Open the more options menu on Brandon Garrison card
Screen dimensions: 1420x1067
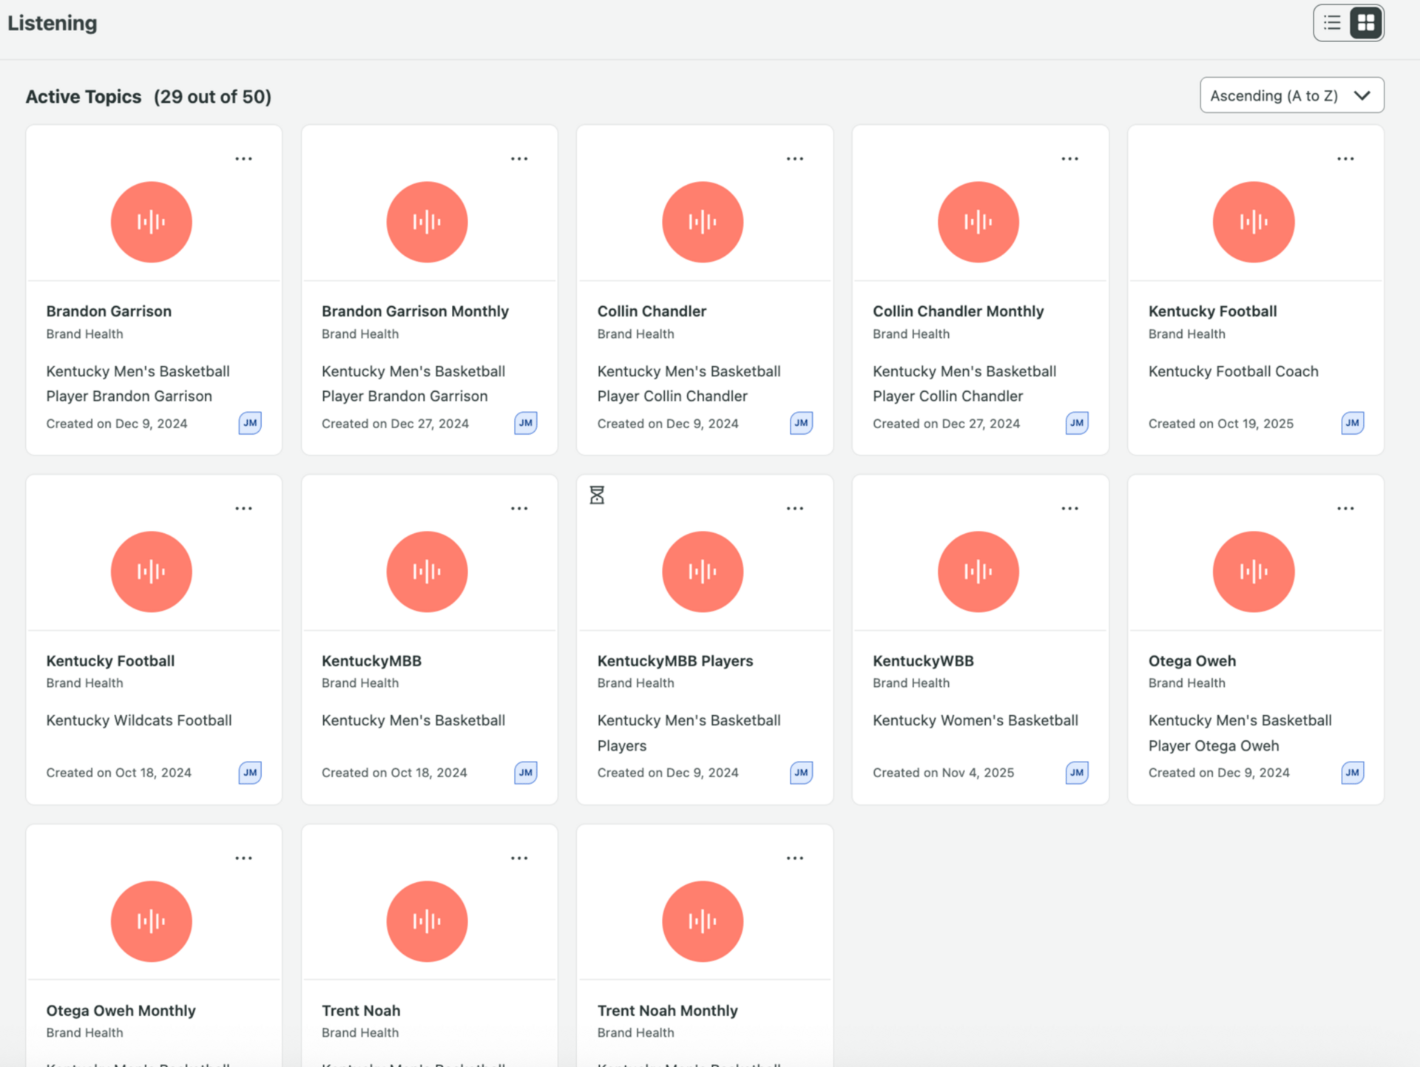click(243, 159)
